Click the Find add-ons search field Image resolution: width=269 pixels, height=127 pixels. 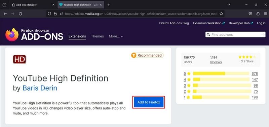click(235, 35)
